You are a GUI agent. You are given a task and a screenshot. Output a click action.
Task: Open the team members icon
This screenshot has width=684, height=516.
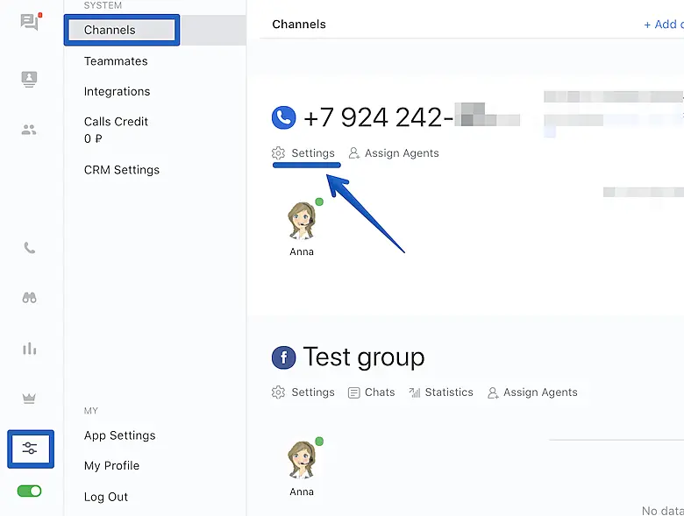pos(30,130)
